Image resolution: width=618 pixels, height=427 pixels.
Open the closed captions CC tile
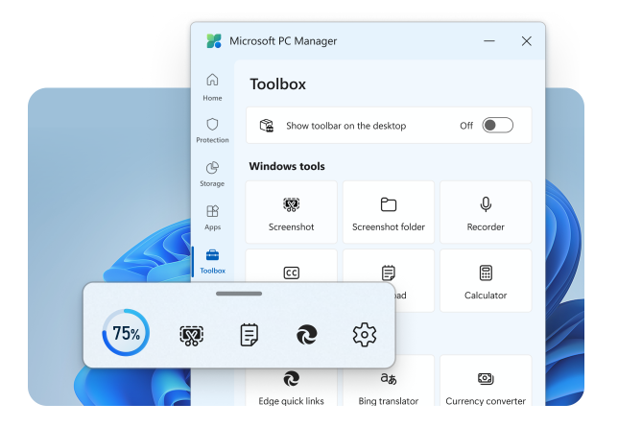pyautogui.click(x=292, y=266)
